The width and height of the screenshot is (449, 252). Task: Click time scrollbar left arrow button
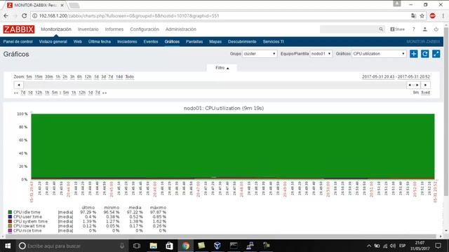pos(19,85)
